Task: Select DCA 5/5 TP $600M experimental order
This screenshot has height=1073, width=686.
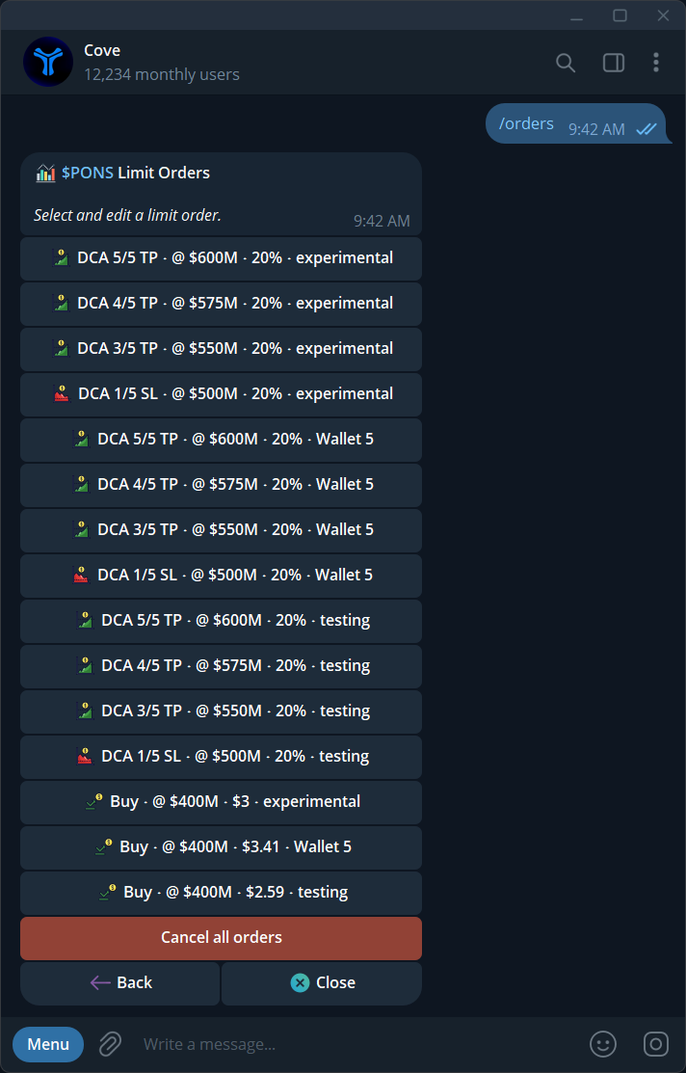Action: coord(221,258)
